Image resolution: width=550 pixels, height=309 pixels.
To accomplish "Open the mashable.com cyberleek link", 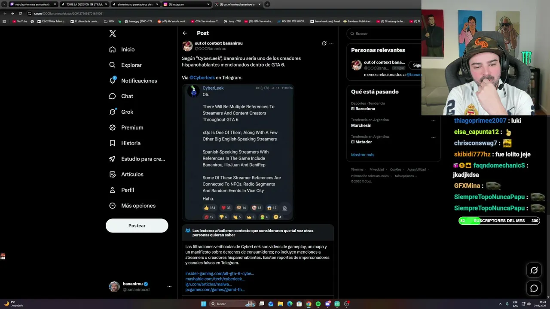I will [215, 279].
